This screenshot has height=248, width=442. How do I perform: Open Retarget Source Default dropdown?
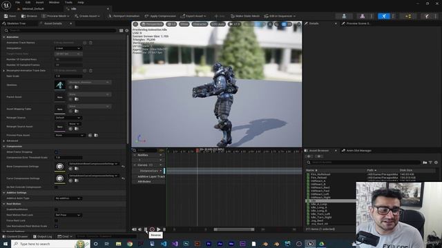coord(68,118)
